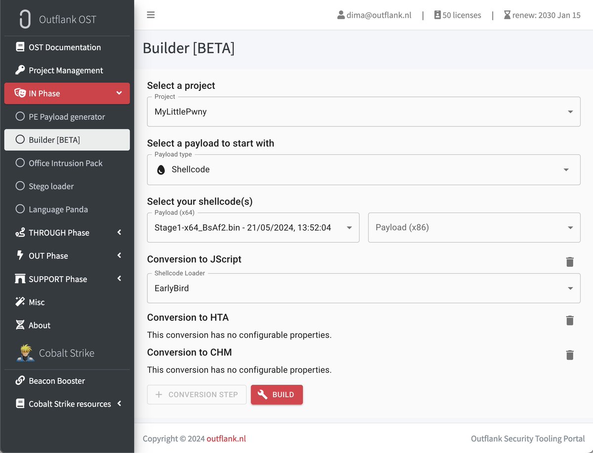Open the Payload type dropdown showing Shellcode

click(364, 169)
